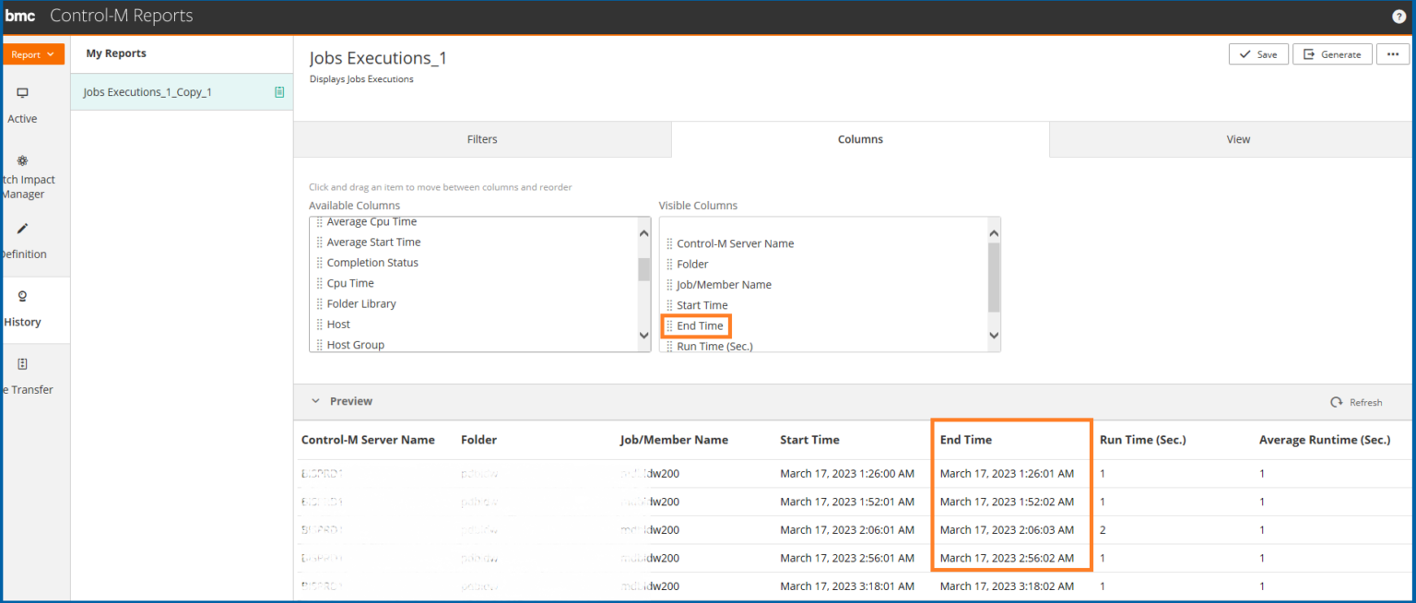Click the help question mark icon

(x=1398, y=17)
